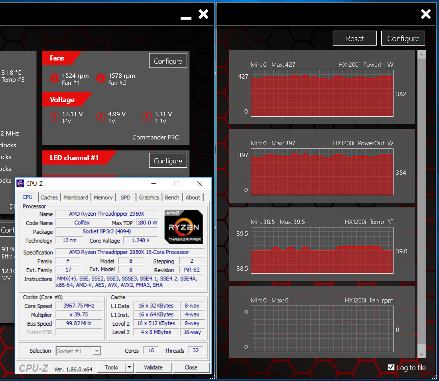This screenshot has width=439, height=381.
Task: Click the Code Name field Colfax
Action: [x=82, y=223]
